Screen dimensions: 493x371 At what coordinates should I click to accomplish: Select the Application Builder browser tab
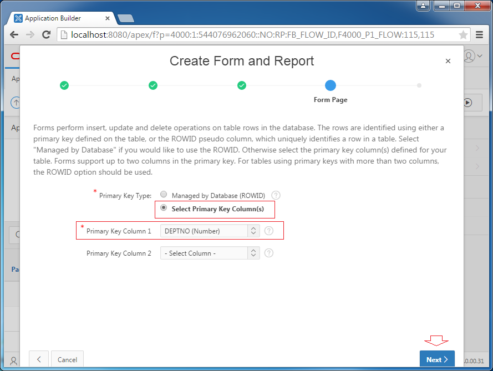[x=62, y=18]
